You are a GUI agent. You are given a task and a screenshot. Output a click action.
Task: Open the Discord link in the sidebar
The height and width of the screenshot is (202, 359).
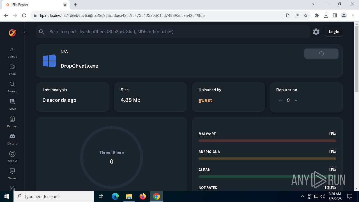click(x=12, y=139)
